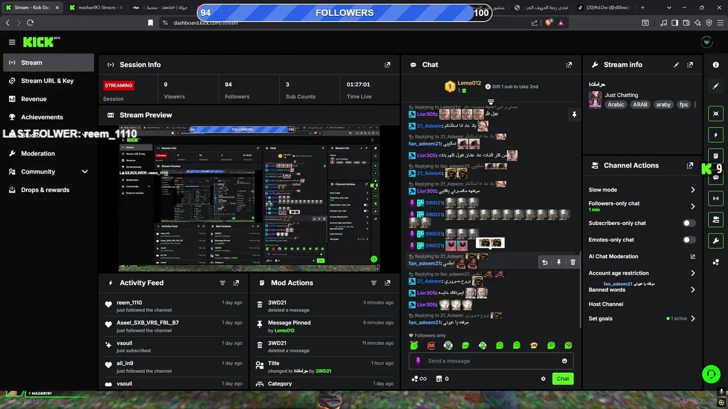The height and width of the screenshot is (409, 728).
Task: Open the hamburger menu beside Kick logo
Action: pyautogui.click(x=12, y=42)
